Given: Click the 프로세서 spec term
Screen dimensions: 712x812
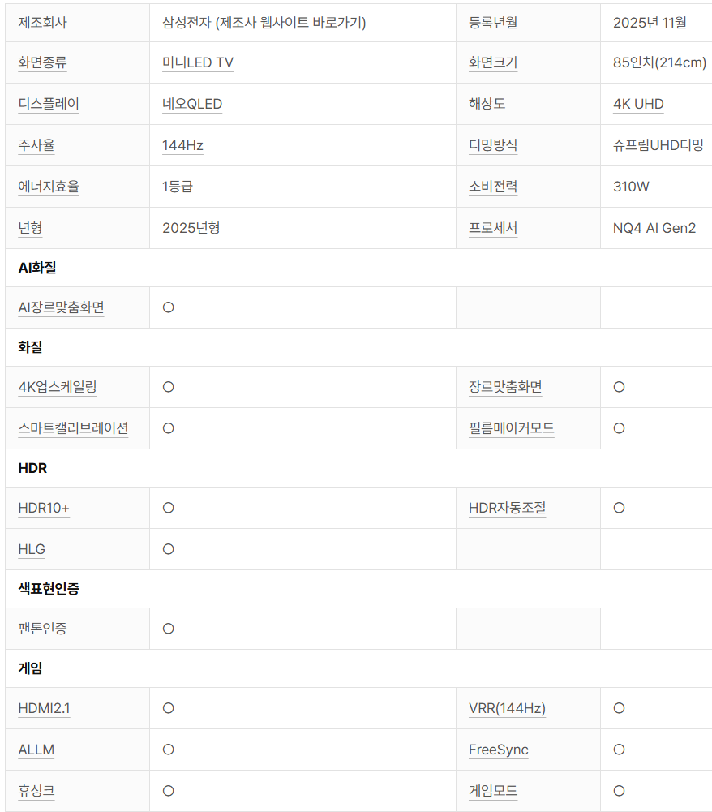Looking at the screenshot, I should (x=493, y=229).
